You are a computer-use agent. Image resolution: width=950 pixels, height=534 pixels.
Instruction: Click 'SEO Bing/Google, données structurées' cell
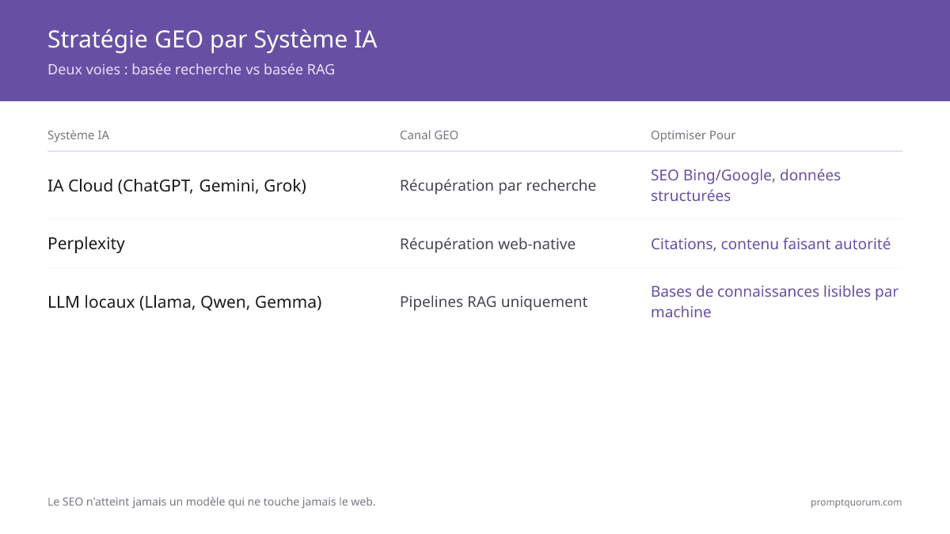point(746,185)
